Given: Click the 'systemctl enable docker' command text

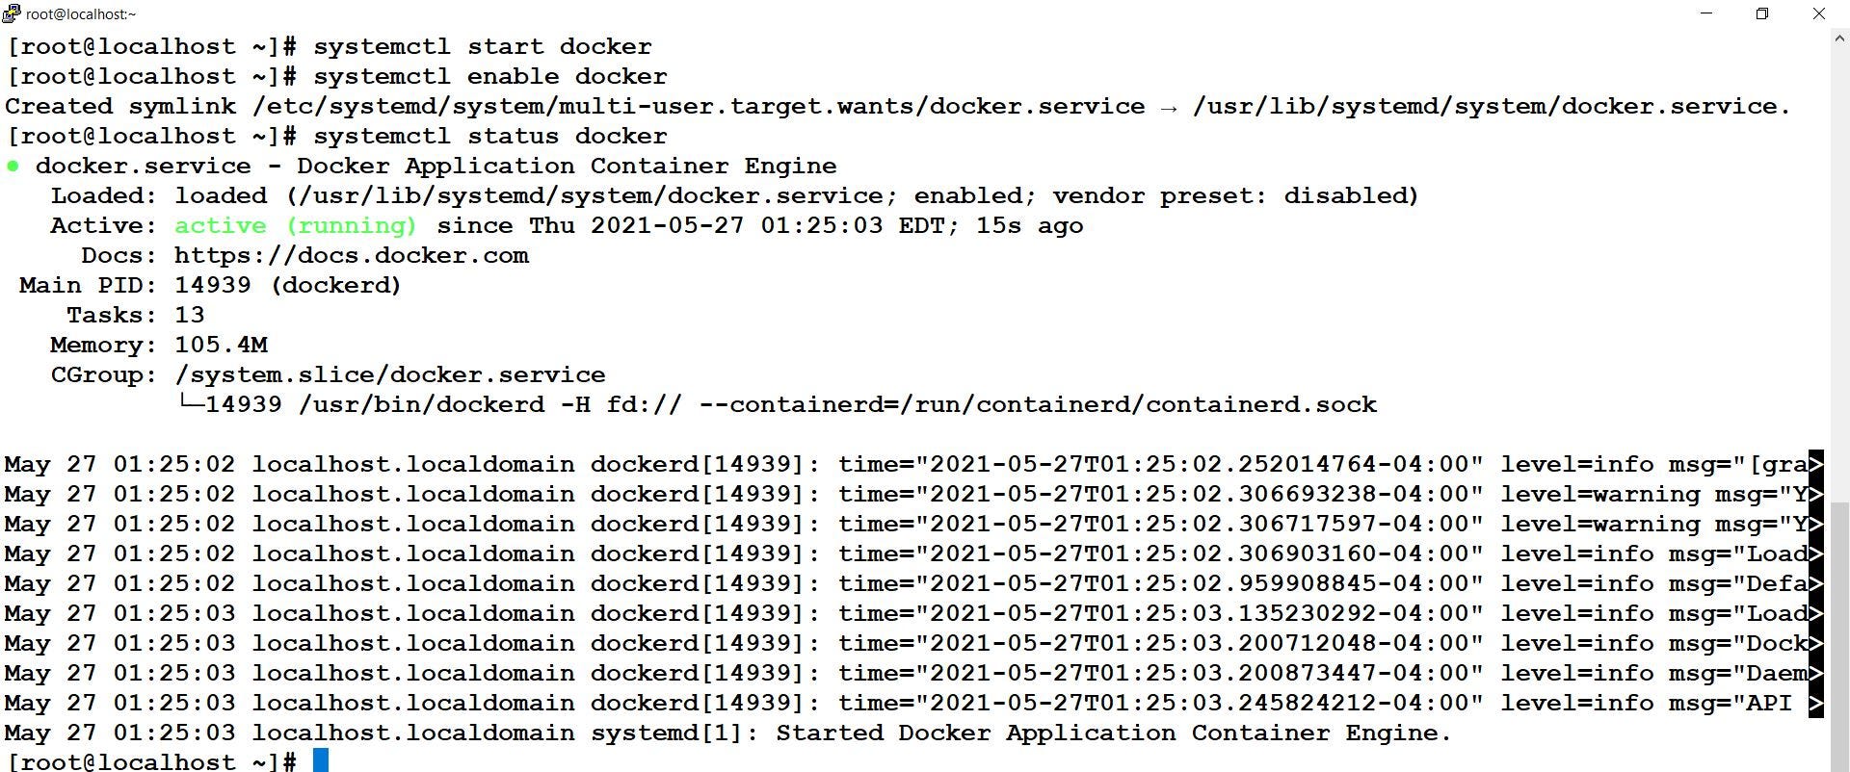Looking at the screenshot, I should 490,77.
